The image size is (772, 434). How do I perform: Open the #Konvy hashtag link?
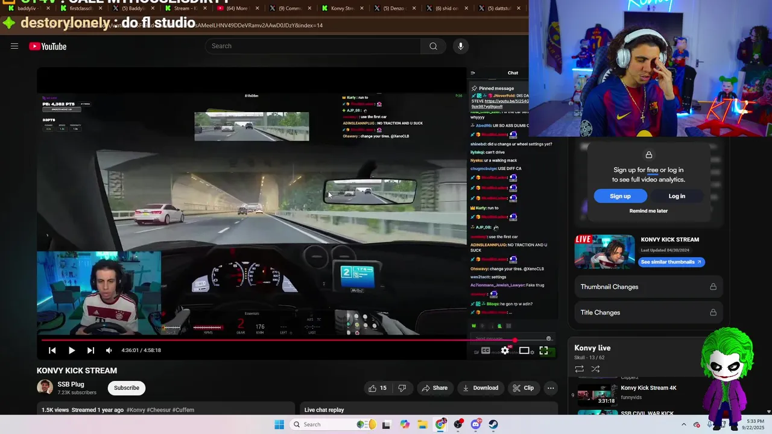coord(136,410)
